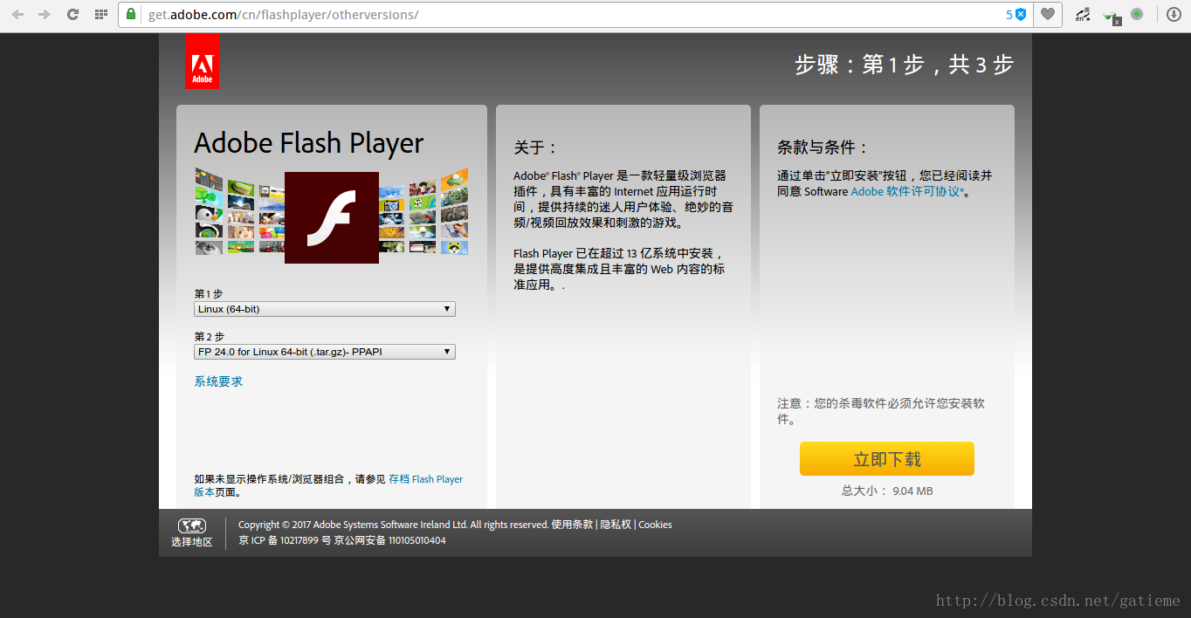Click the 京 ICP 备 10217899 号 text
The width and height of the screenshot is (1191, 618).
tap(285, 540)
